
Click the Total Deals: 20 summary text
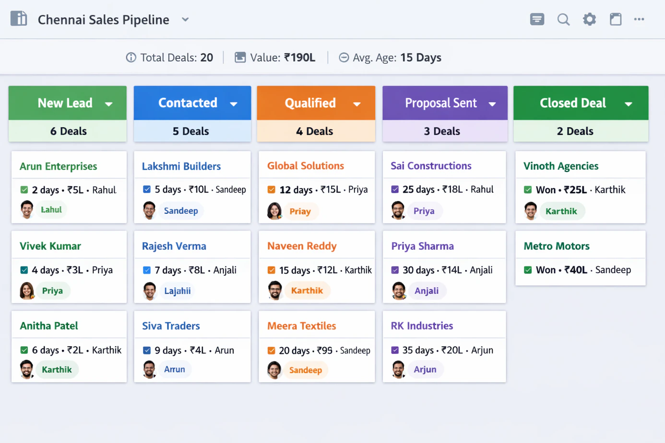(177, 58)
